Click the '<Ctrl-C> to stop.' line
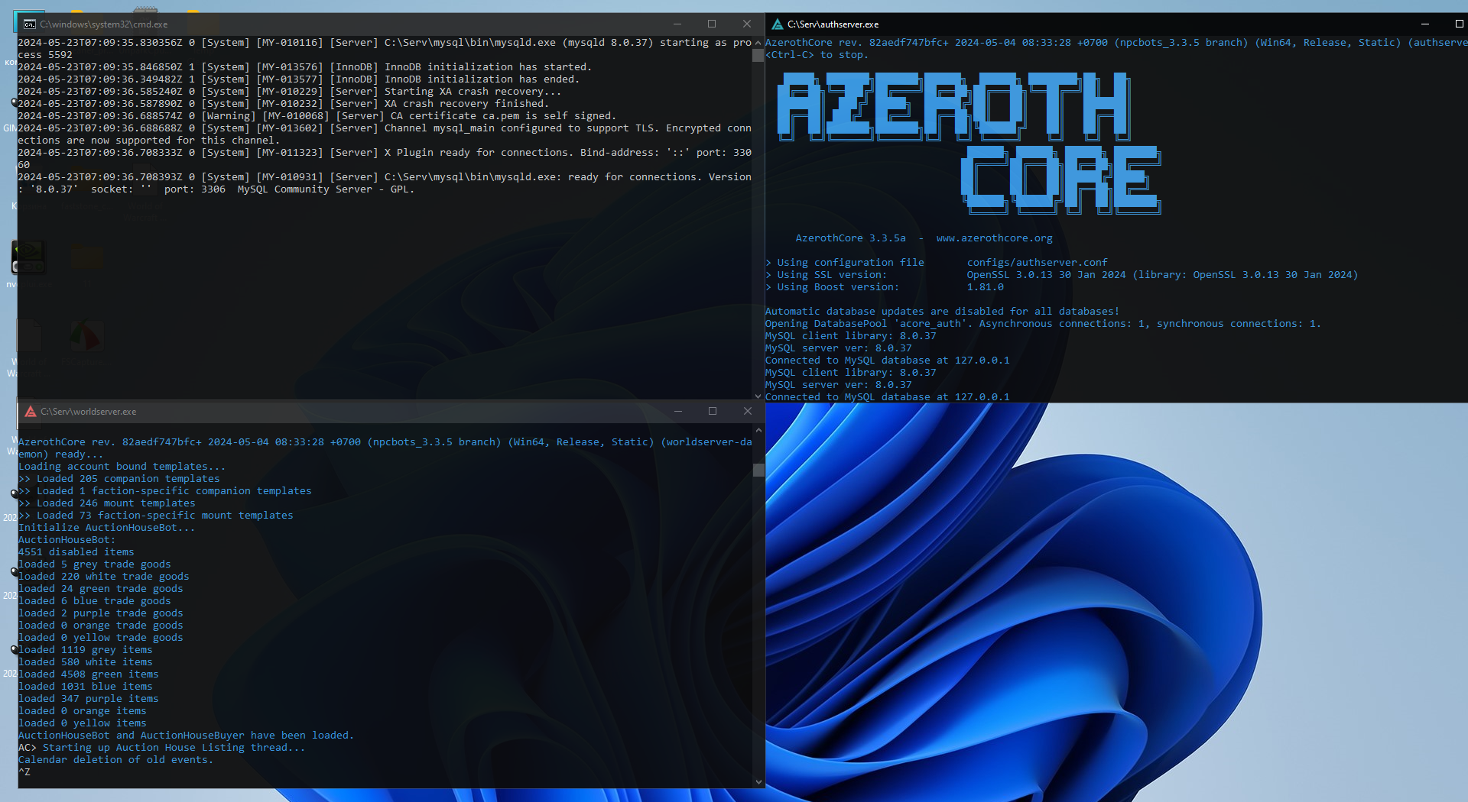The height and width of the screenshot is (802, 1468). click(x=817, y=55)
